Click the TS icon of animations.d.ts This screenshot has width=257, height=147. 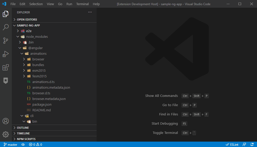(29, 82)
